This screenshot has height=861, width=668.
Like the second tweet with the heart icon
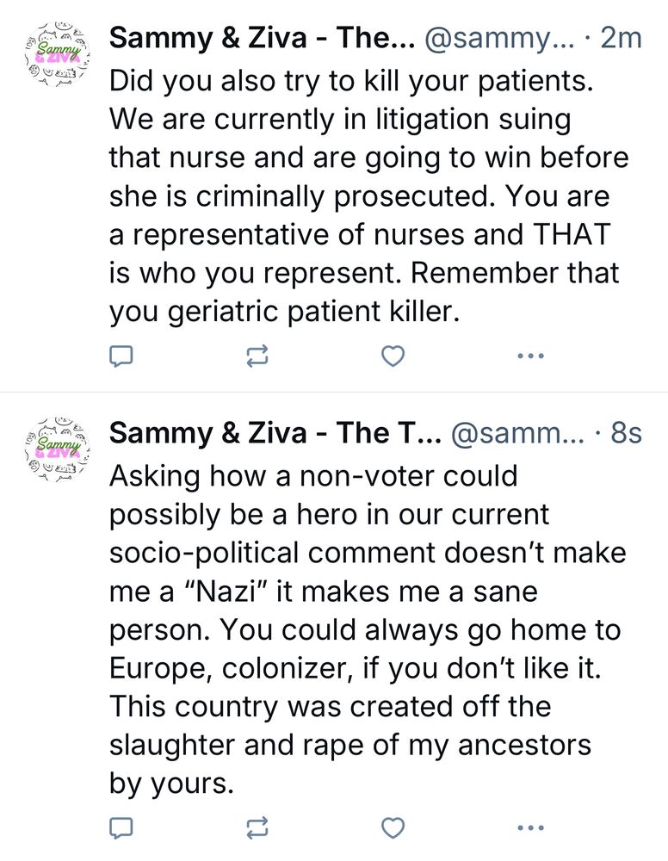coord(393,828)
